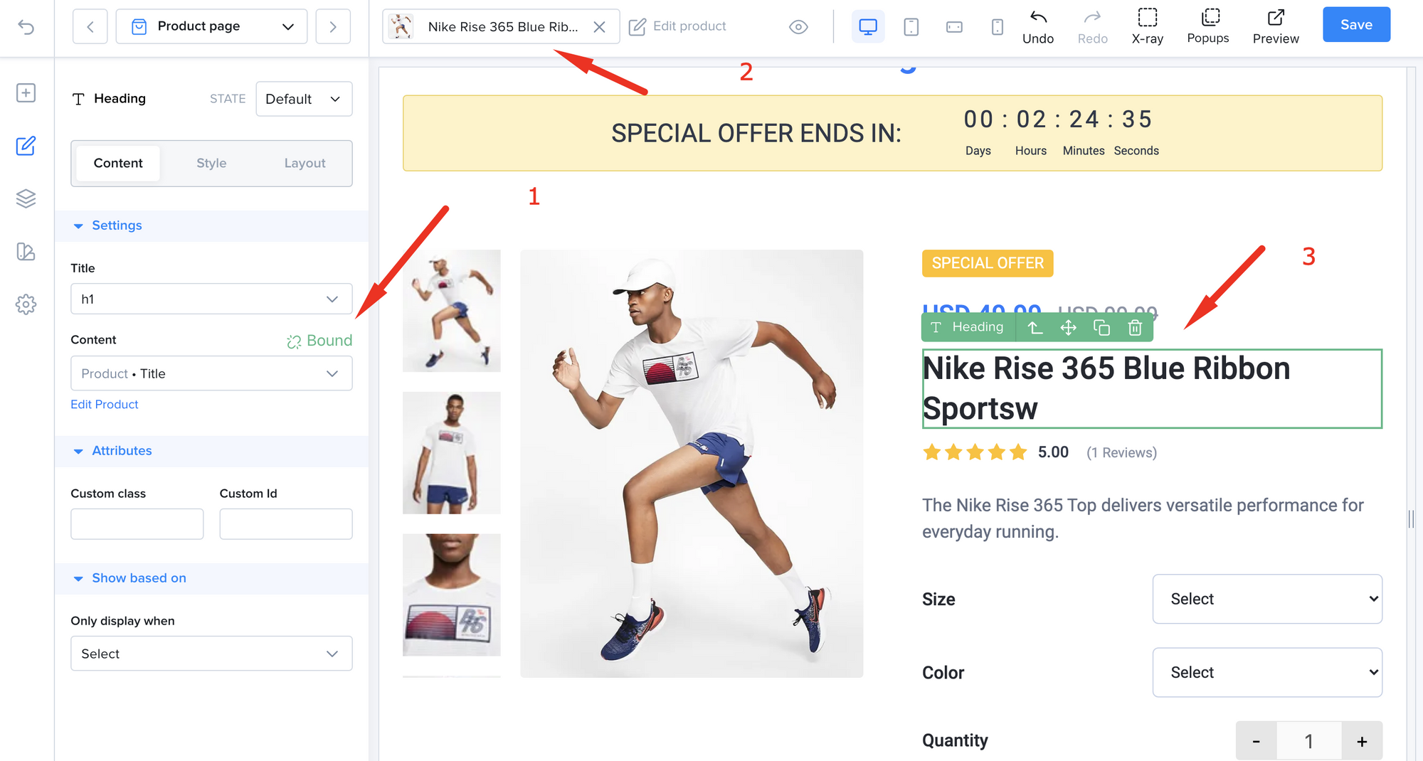Duplicate the Heading element

click(x=1101, y=327)
